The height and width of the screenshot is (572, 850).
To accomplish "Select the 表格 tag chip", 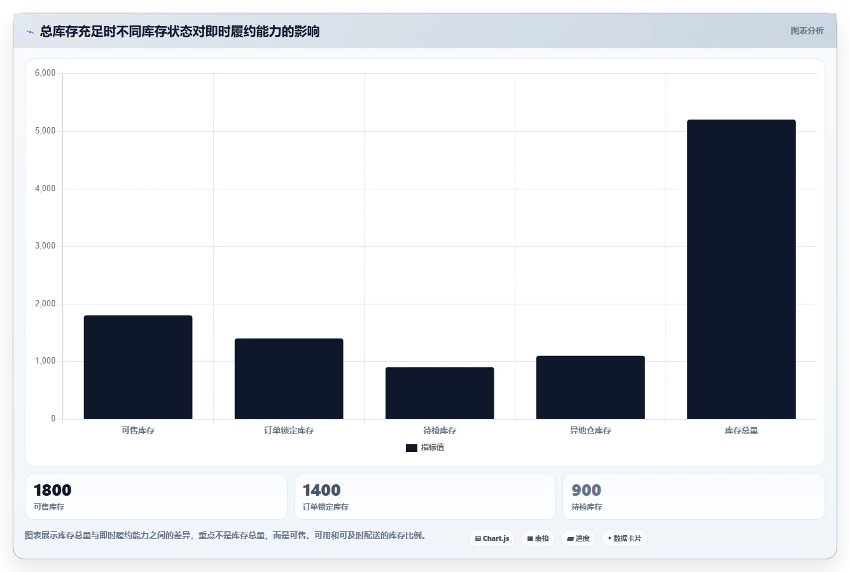I will [538, 538].
